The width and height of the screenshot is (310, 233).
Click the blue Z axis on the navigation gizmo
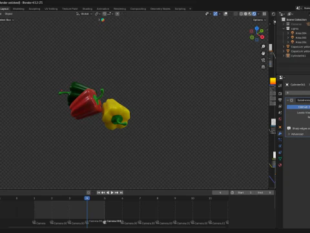(256, 28)
